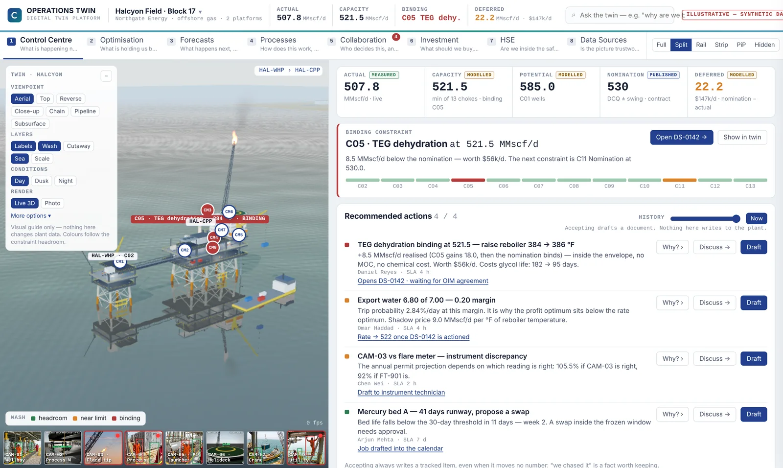Viewport: 783px width, 468px height.
Task: Open Collaboration notification badge showing 4
Action: coord(396,37)
